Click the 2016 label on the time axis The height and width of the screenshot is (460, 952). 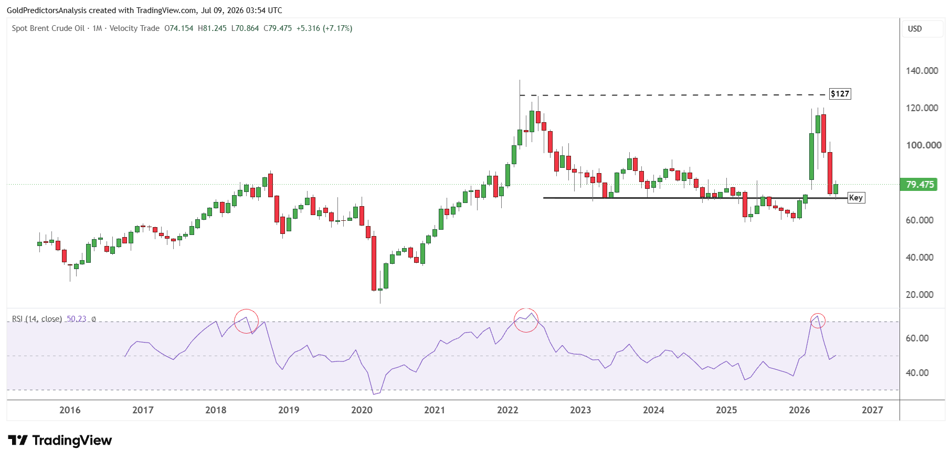[x=70, y=410]
